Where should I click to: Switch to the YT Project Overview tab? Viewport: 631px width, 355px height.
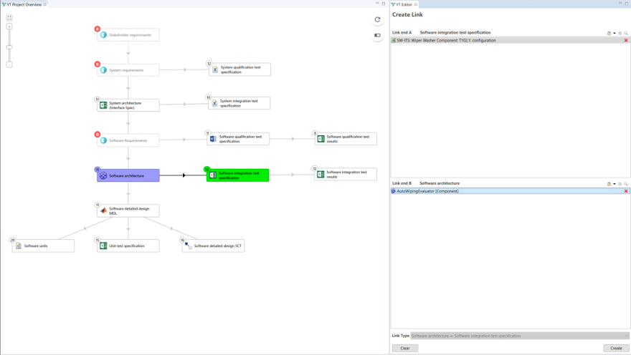(24, 4)
